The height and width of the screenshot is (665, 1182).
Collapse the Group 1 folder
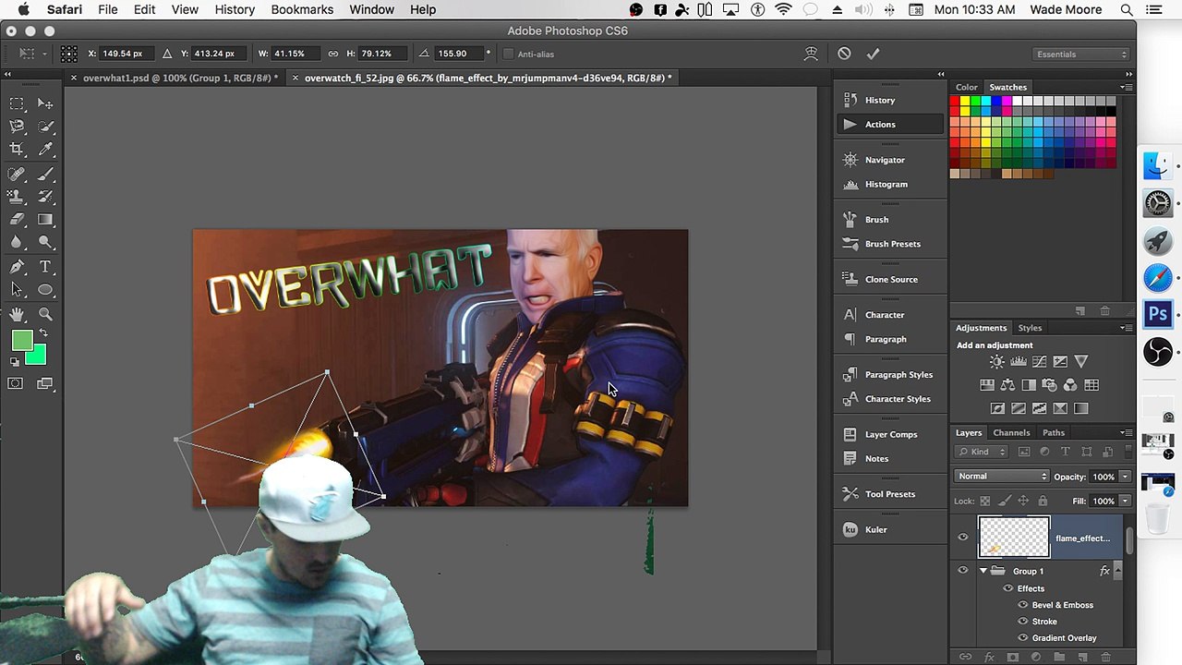coord(983,571)
